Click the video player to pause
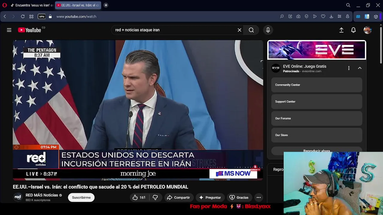Viewport: 383px width, 215px height. 138,110
